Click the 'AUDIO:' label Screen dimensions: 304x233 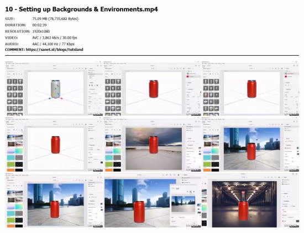pos(12,44)
